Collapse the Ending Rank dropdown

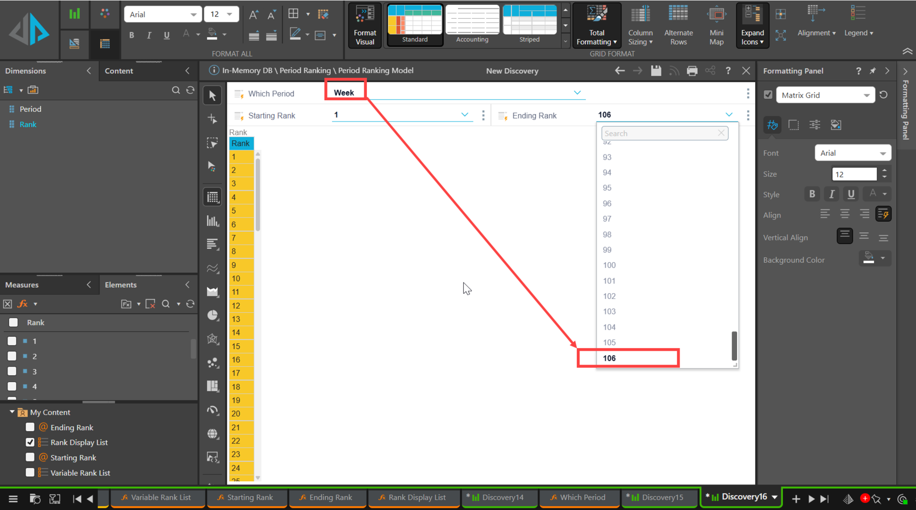coord(729,115)
